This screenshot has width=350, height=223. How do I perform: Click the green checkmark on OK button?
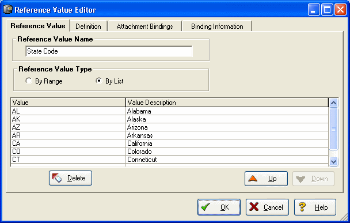pos(205,207)
